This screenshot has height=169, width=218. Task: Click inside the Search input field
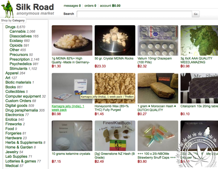(134, 14)
